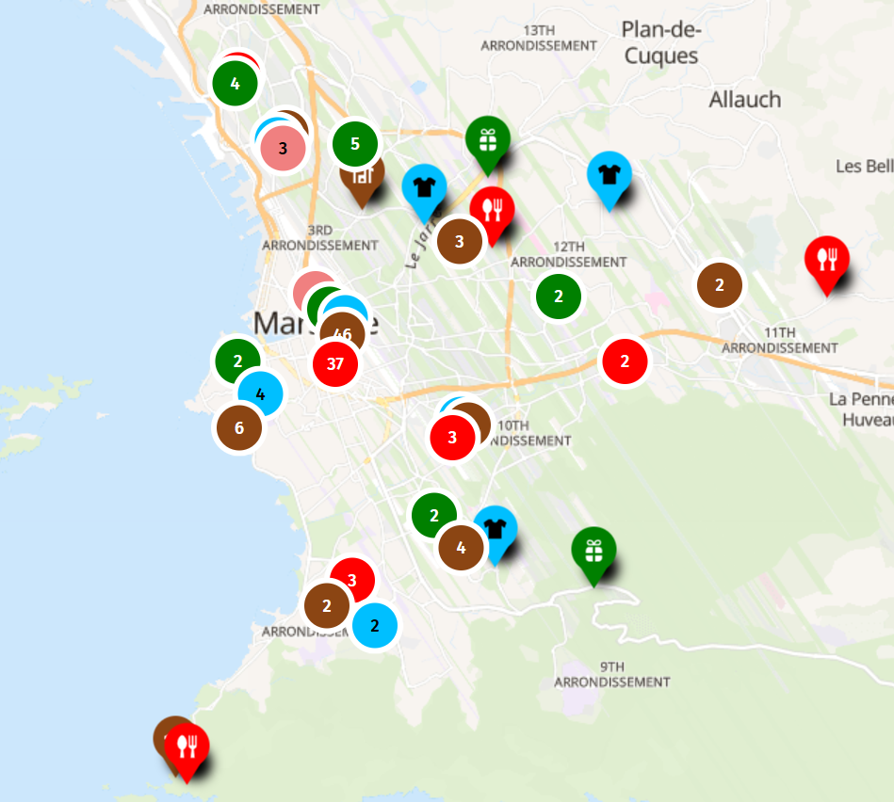The image size is (894, 802).
Task: Expand the green cluster marked 4
Action: point(235,84)
